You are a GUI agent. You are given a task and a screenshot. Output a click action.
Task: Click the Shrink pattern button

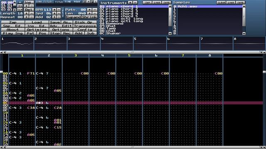point(89,17)
